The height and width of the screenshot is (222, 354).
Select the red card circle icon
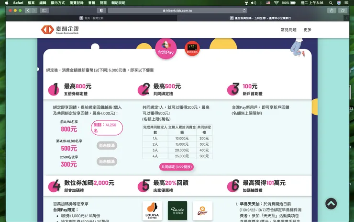click(x=192, y=48)
